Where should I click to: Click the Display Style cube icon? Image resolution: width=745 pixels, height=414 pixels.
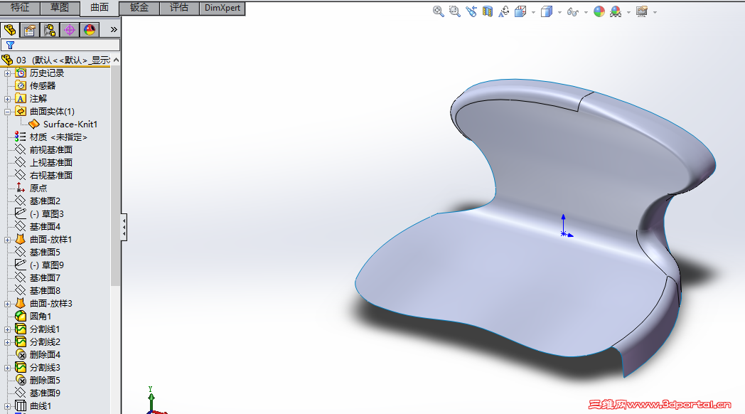(x=547, y=11)
